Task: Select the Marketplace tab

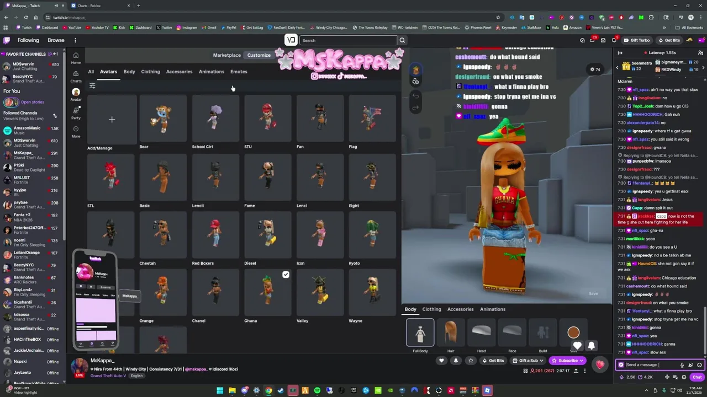Action: coord(226,55)
